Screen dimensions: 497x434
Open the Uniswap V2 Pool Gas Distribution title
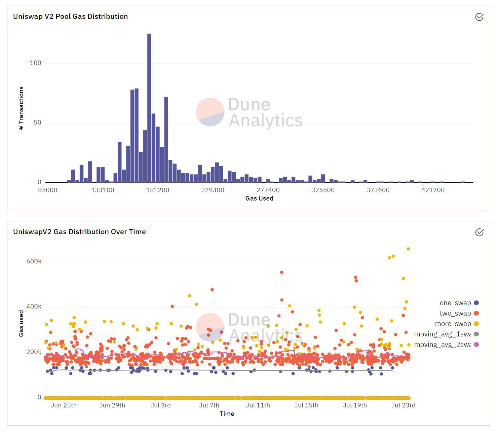70,16
